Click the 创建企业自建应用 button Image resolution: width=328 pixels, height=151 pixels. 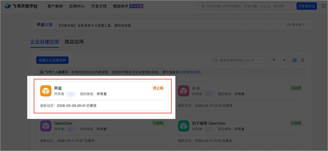52,60
